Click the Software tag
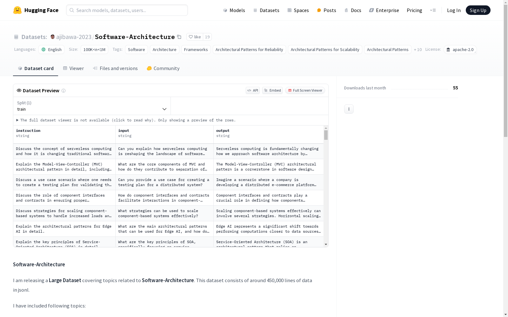The height and width of the screenshot is (317, 508). (x=137, y=49)
